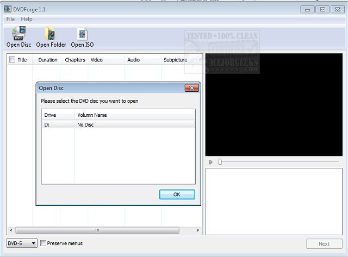Click the Audio column header
The image size is (348, 257).
tap(142, 60)
